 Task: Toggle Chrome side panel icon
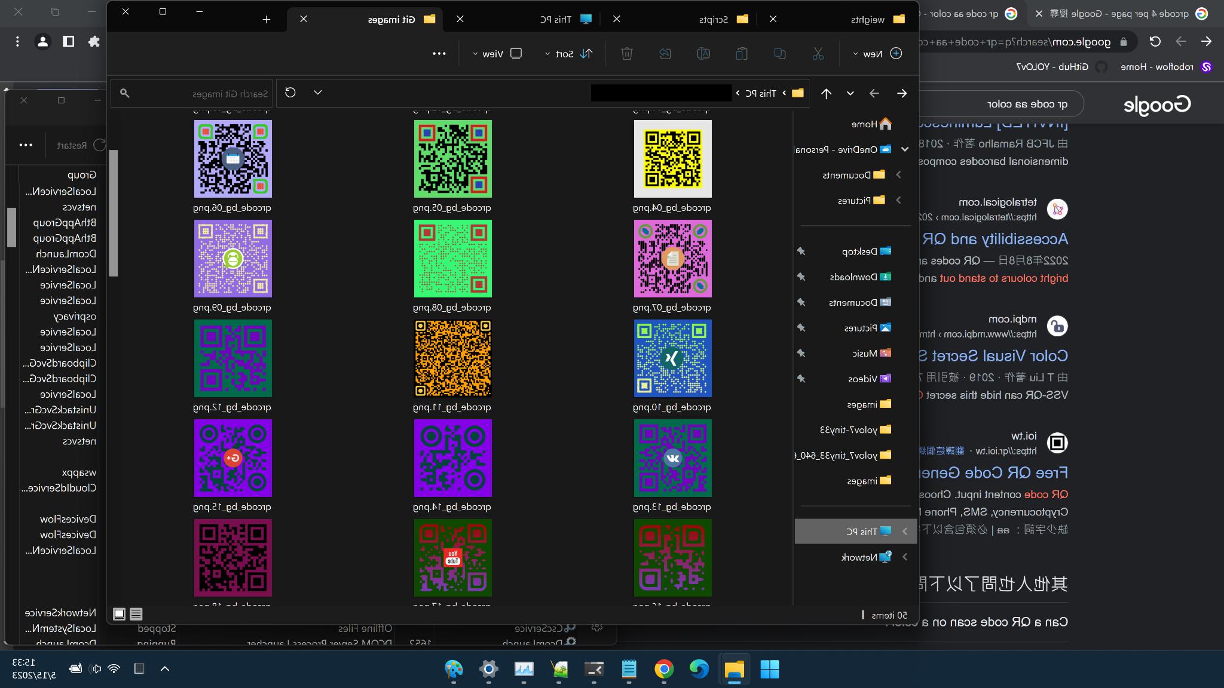tap(69, 41)
